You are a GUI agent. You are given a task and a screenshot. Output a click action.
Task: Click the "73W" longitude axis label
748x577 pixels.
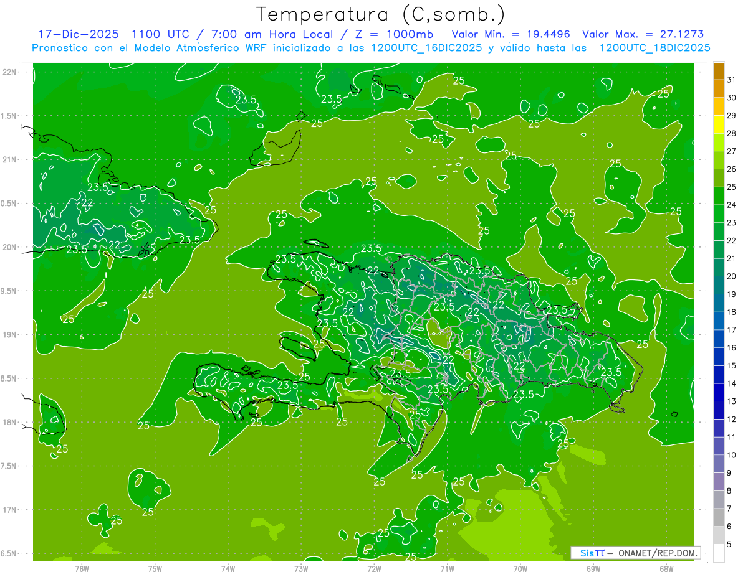301,568
